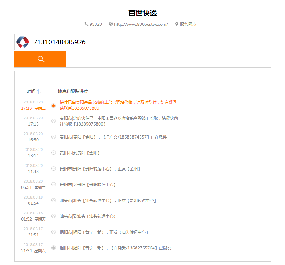
Task: Click the 贵阳【贵阳转运中心】，正发【金阳】 entry
Action: [x=100, y=169]
